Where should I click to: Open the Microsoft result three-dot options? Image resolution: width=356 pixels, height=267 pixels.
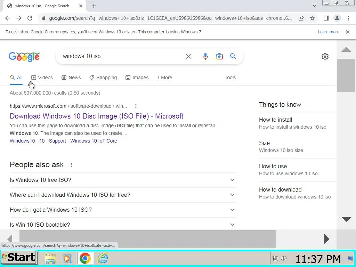coord(136,106)
